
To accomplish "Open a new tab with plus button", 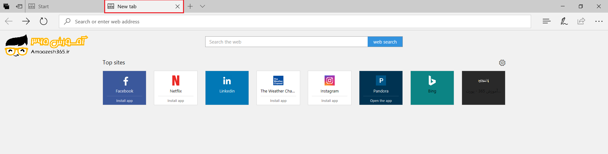I will pos(190,6).
